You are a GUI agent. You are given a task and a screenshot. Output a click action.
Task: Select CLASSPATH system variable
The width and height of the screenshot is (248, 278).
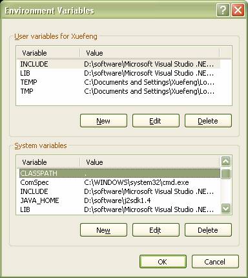119,173
